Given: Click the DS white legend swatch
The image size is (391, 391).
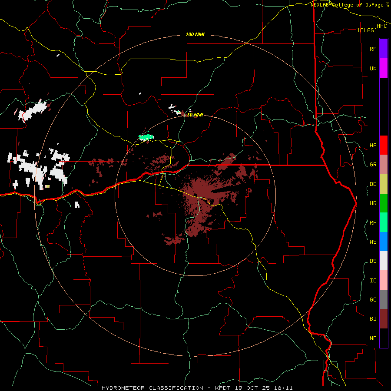Looking at the screenshot, I should [384, 261].
